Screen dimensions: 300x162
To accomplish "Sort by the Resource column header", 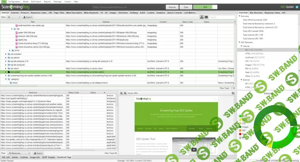I will click(x=33, y=92).
